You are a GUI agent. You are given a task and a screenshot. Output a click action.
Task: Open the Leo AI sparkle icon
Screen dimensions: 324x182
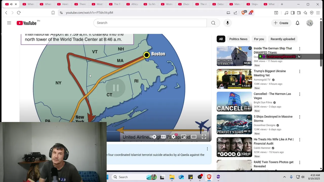(305, 13)
